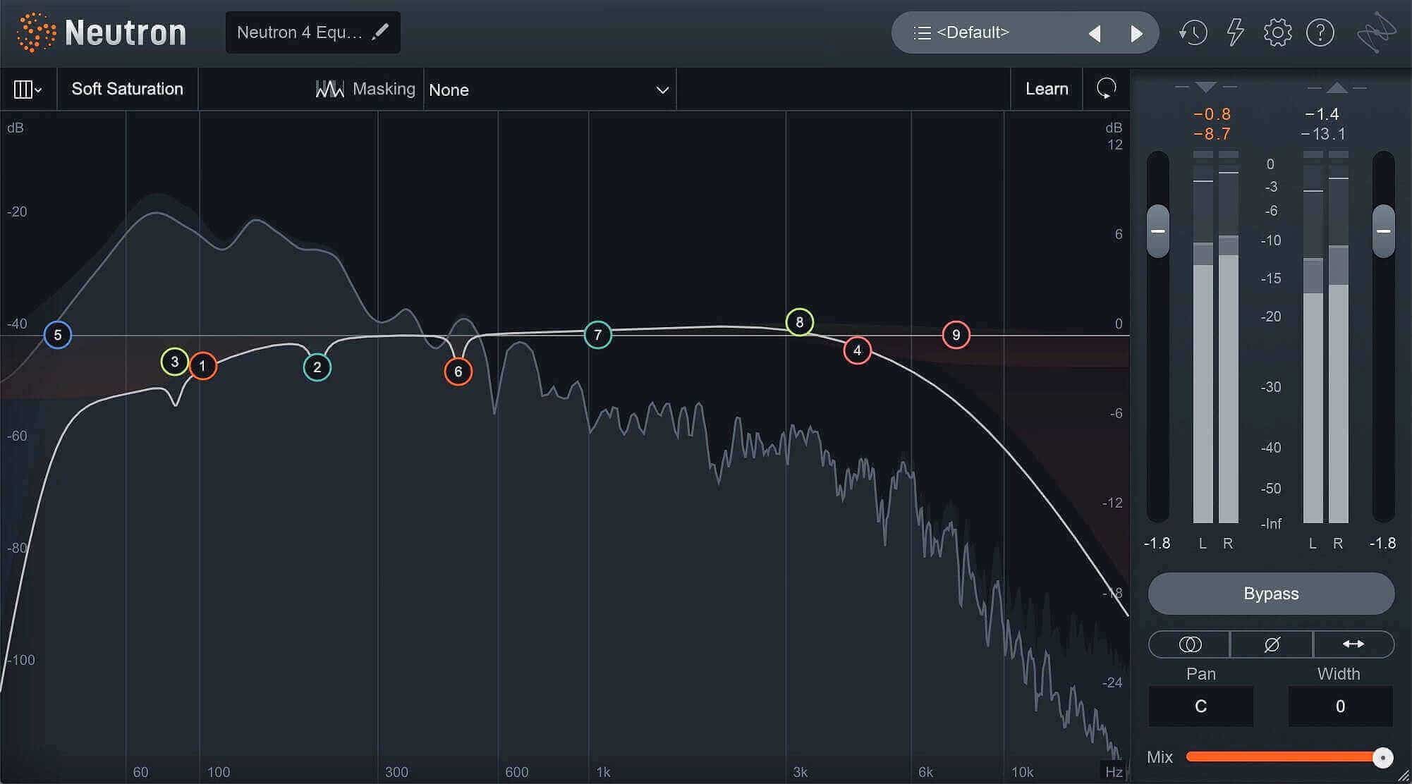Select EQ band node 3
The height and width of the screenshot is (784, 1412).
(x=174, y=362)
